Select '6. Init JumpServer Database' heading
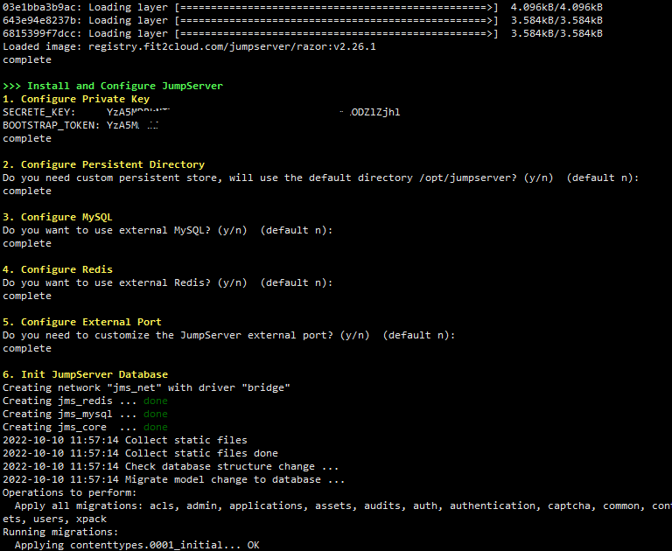Viewport: 672px width, 551px height. coord(85,374)
